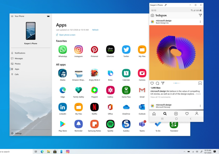219x154 pixels.
Task: Open options for Microsoft Norway post
Action: (200, 106)
